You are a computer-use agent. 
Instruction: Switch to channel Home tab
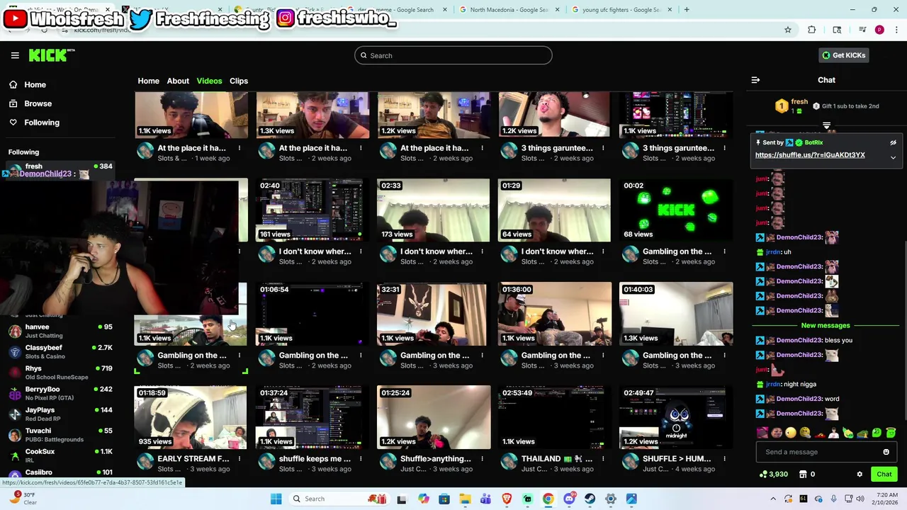point(148,81)
